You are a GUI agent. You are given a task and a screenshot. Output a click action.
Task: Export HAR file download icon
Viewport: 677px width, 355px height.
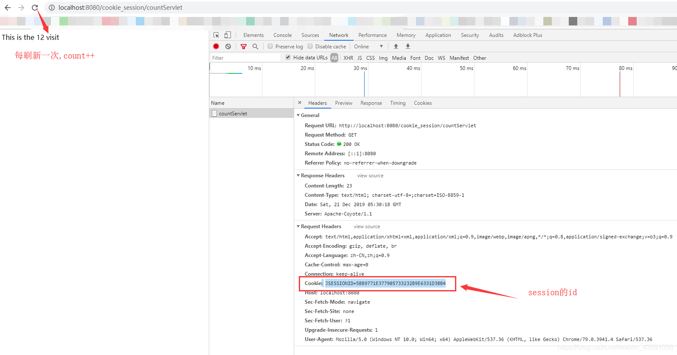click(408, 46)
